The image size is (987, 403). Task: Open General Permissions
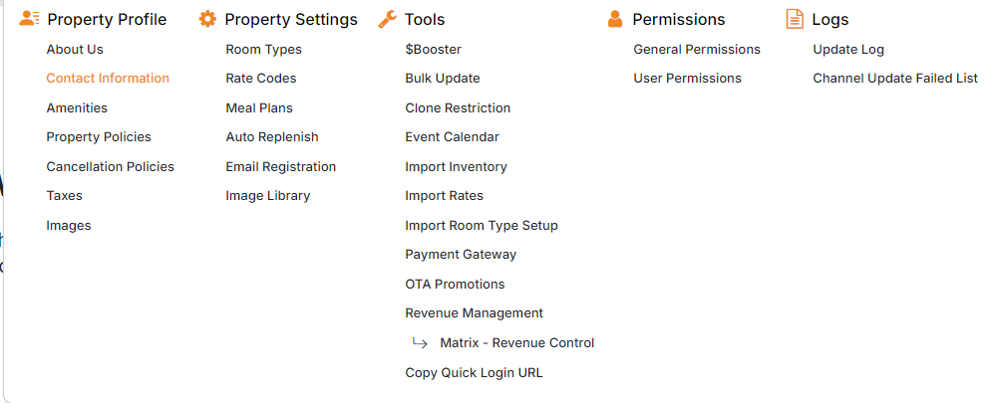696,50
